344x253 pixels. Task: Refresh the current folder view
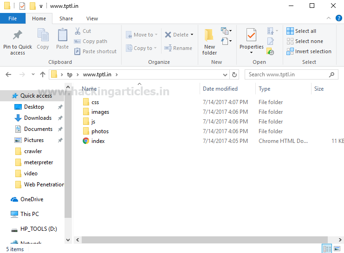coord(235,74)
